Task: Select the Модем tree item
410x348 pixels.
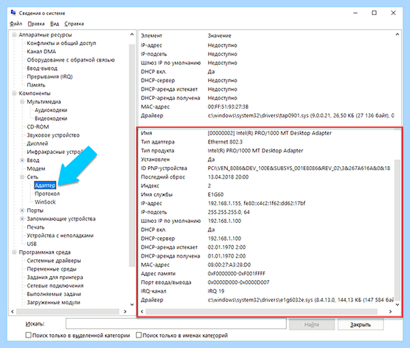Action: pyautogui.click(x=36, y=169)
